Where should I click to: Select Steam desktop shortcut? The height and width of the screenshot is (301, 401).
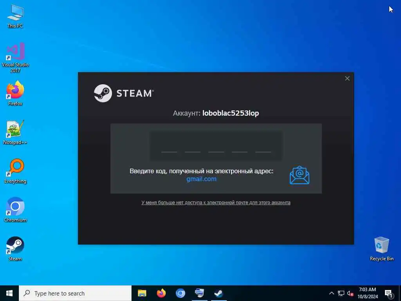[15, 249]
